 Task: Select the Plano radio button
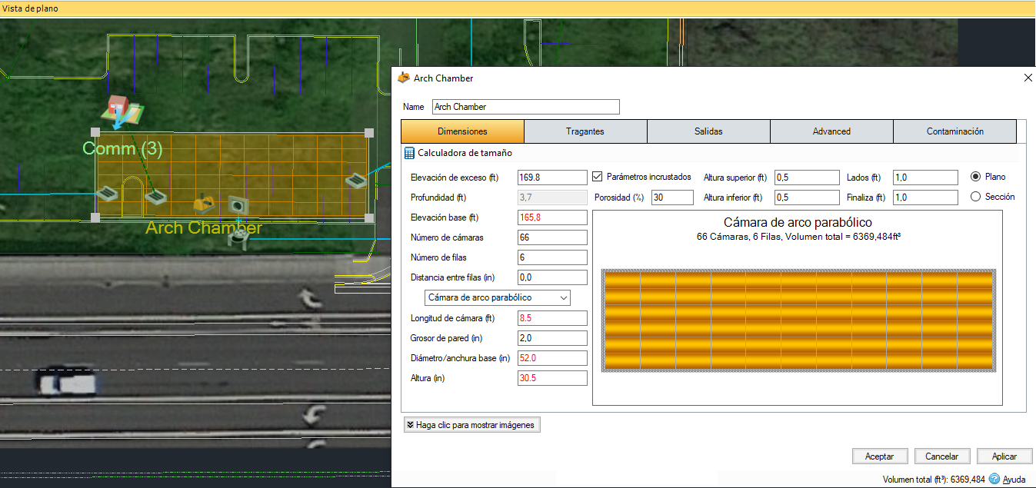pyautogui.click(x=976, y=176)
